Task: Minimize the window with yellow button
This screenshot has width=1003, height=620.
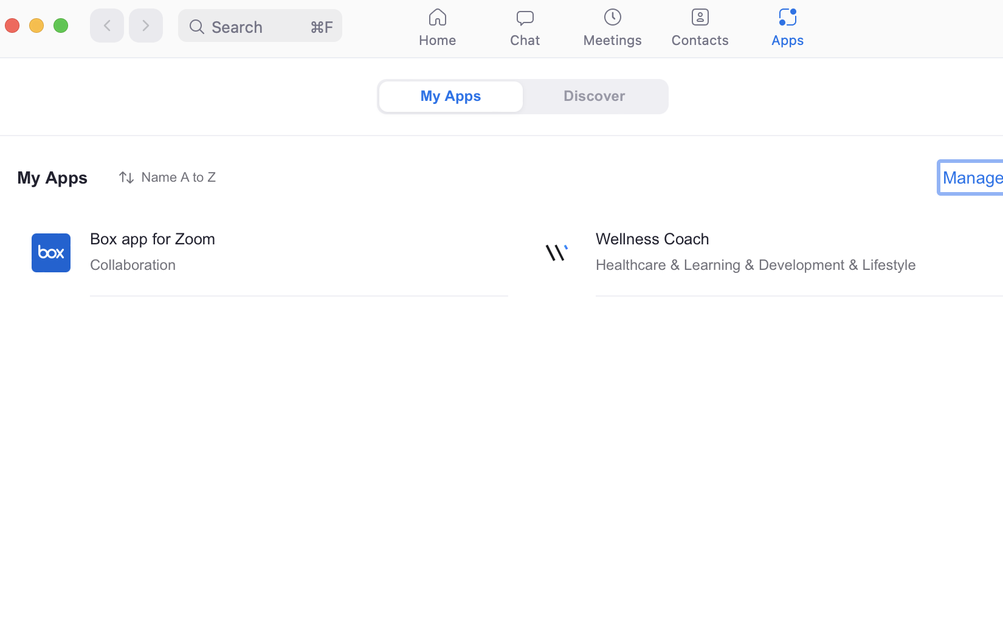Action: tap(36, 26)
